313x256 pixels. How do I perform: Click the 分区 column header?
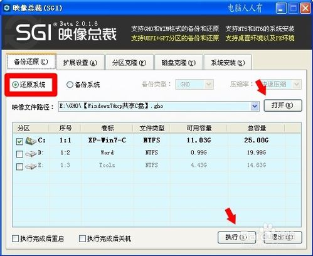click(31, 128)
